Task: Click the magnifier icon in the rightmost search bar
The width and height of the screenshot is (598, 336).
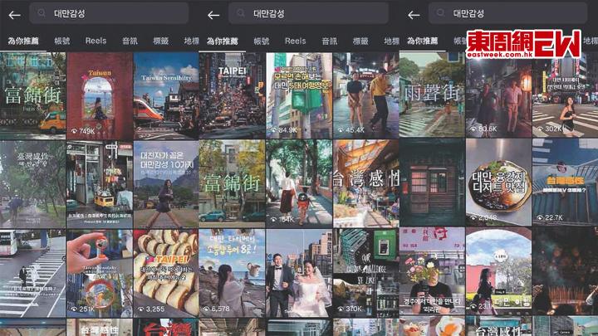Action: pos(441,13)
